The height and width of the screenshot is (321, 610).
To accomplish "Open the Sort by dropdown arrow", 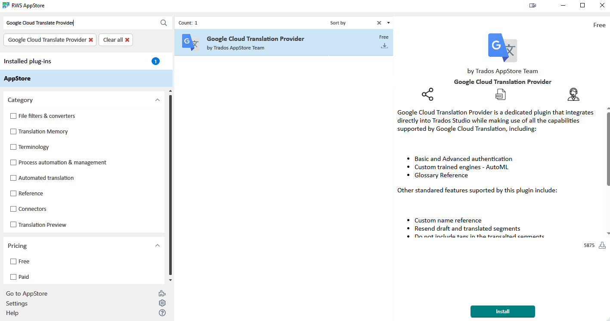I will (x=388, y=23).
